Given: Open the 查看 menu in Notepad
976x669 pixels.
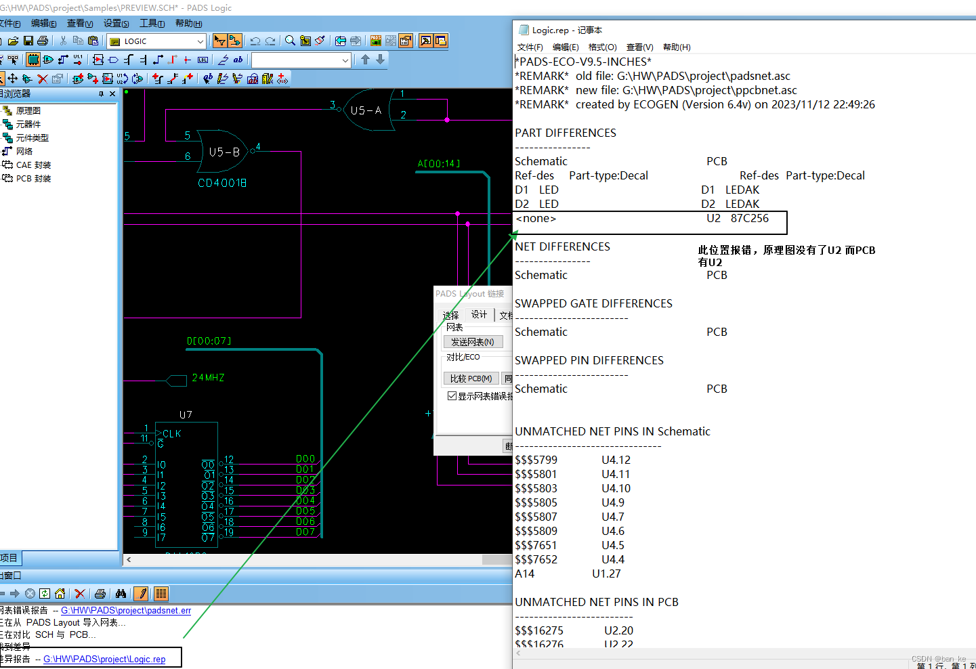Looking at the screenshot, I should click(x=639, y=47).
